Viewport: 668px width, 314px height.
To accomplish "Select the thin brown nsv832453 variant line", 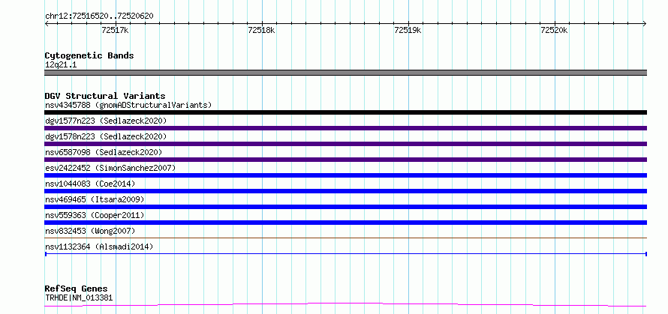I will pyautogui.click(x=345, y=238).
